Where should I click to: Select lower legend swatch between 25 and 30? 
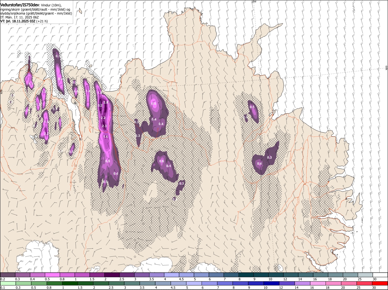pos(364,283)
